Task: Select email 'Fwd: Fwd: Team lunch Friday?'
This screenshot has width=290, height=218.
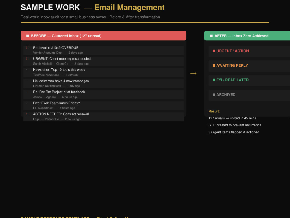Action: pyautogui.click(x=104, y=106)
